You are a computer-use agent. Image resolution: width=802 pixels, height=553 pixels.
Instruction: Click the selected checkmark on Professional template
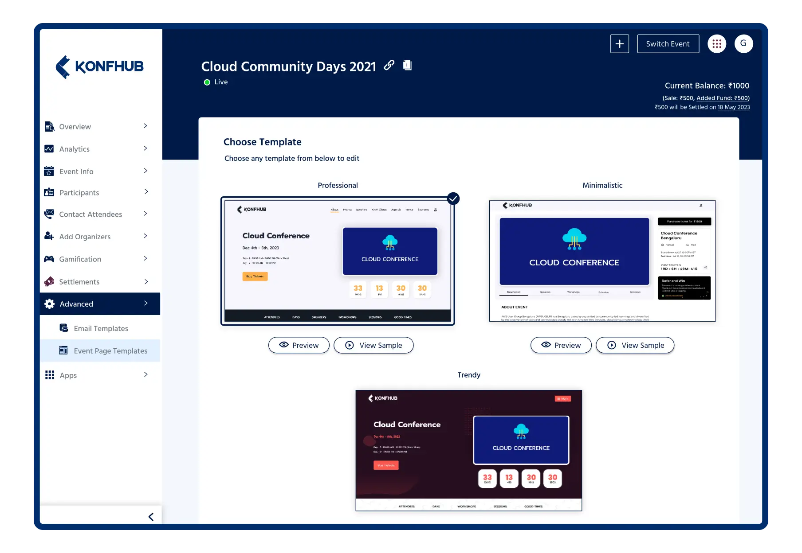click(x=453, y=199)
